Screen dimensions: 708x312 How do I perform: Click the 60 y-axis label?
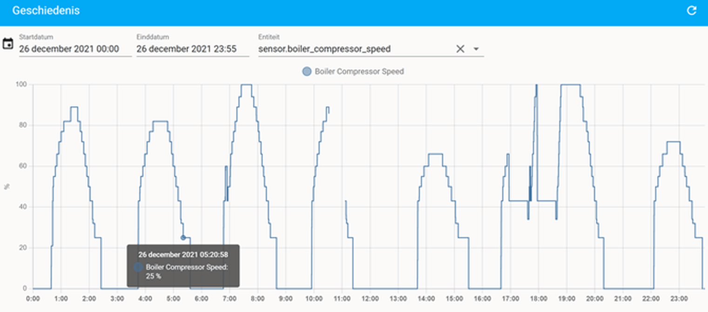click(24, 166)
